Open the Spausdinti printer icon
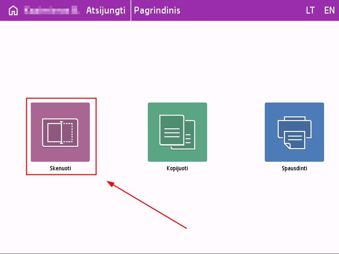 [294, 132]
